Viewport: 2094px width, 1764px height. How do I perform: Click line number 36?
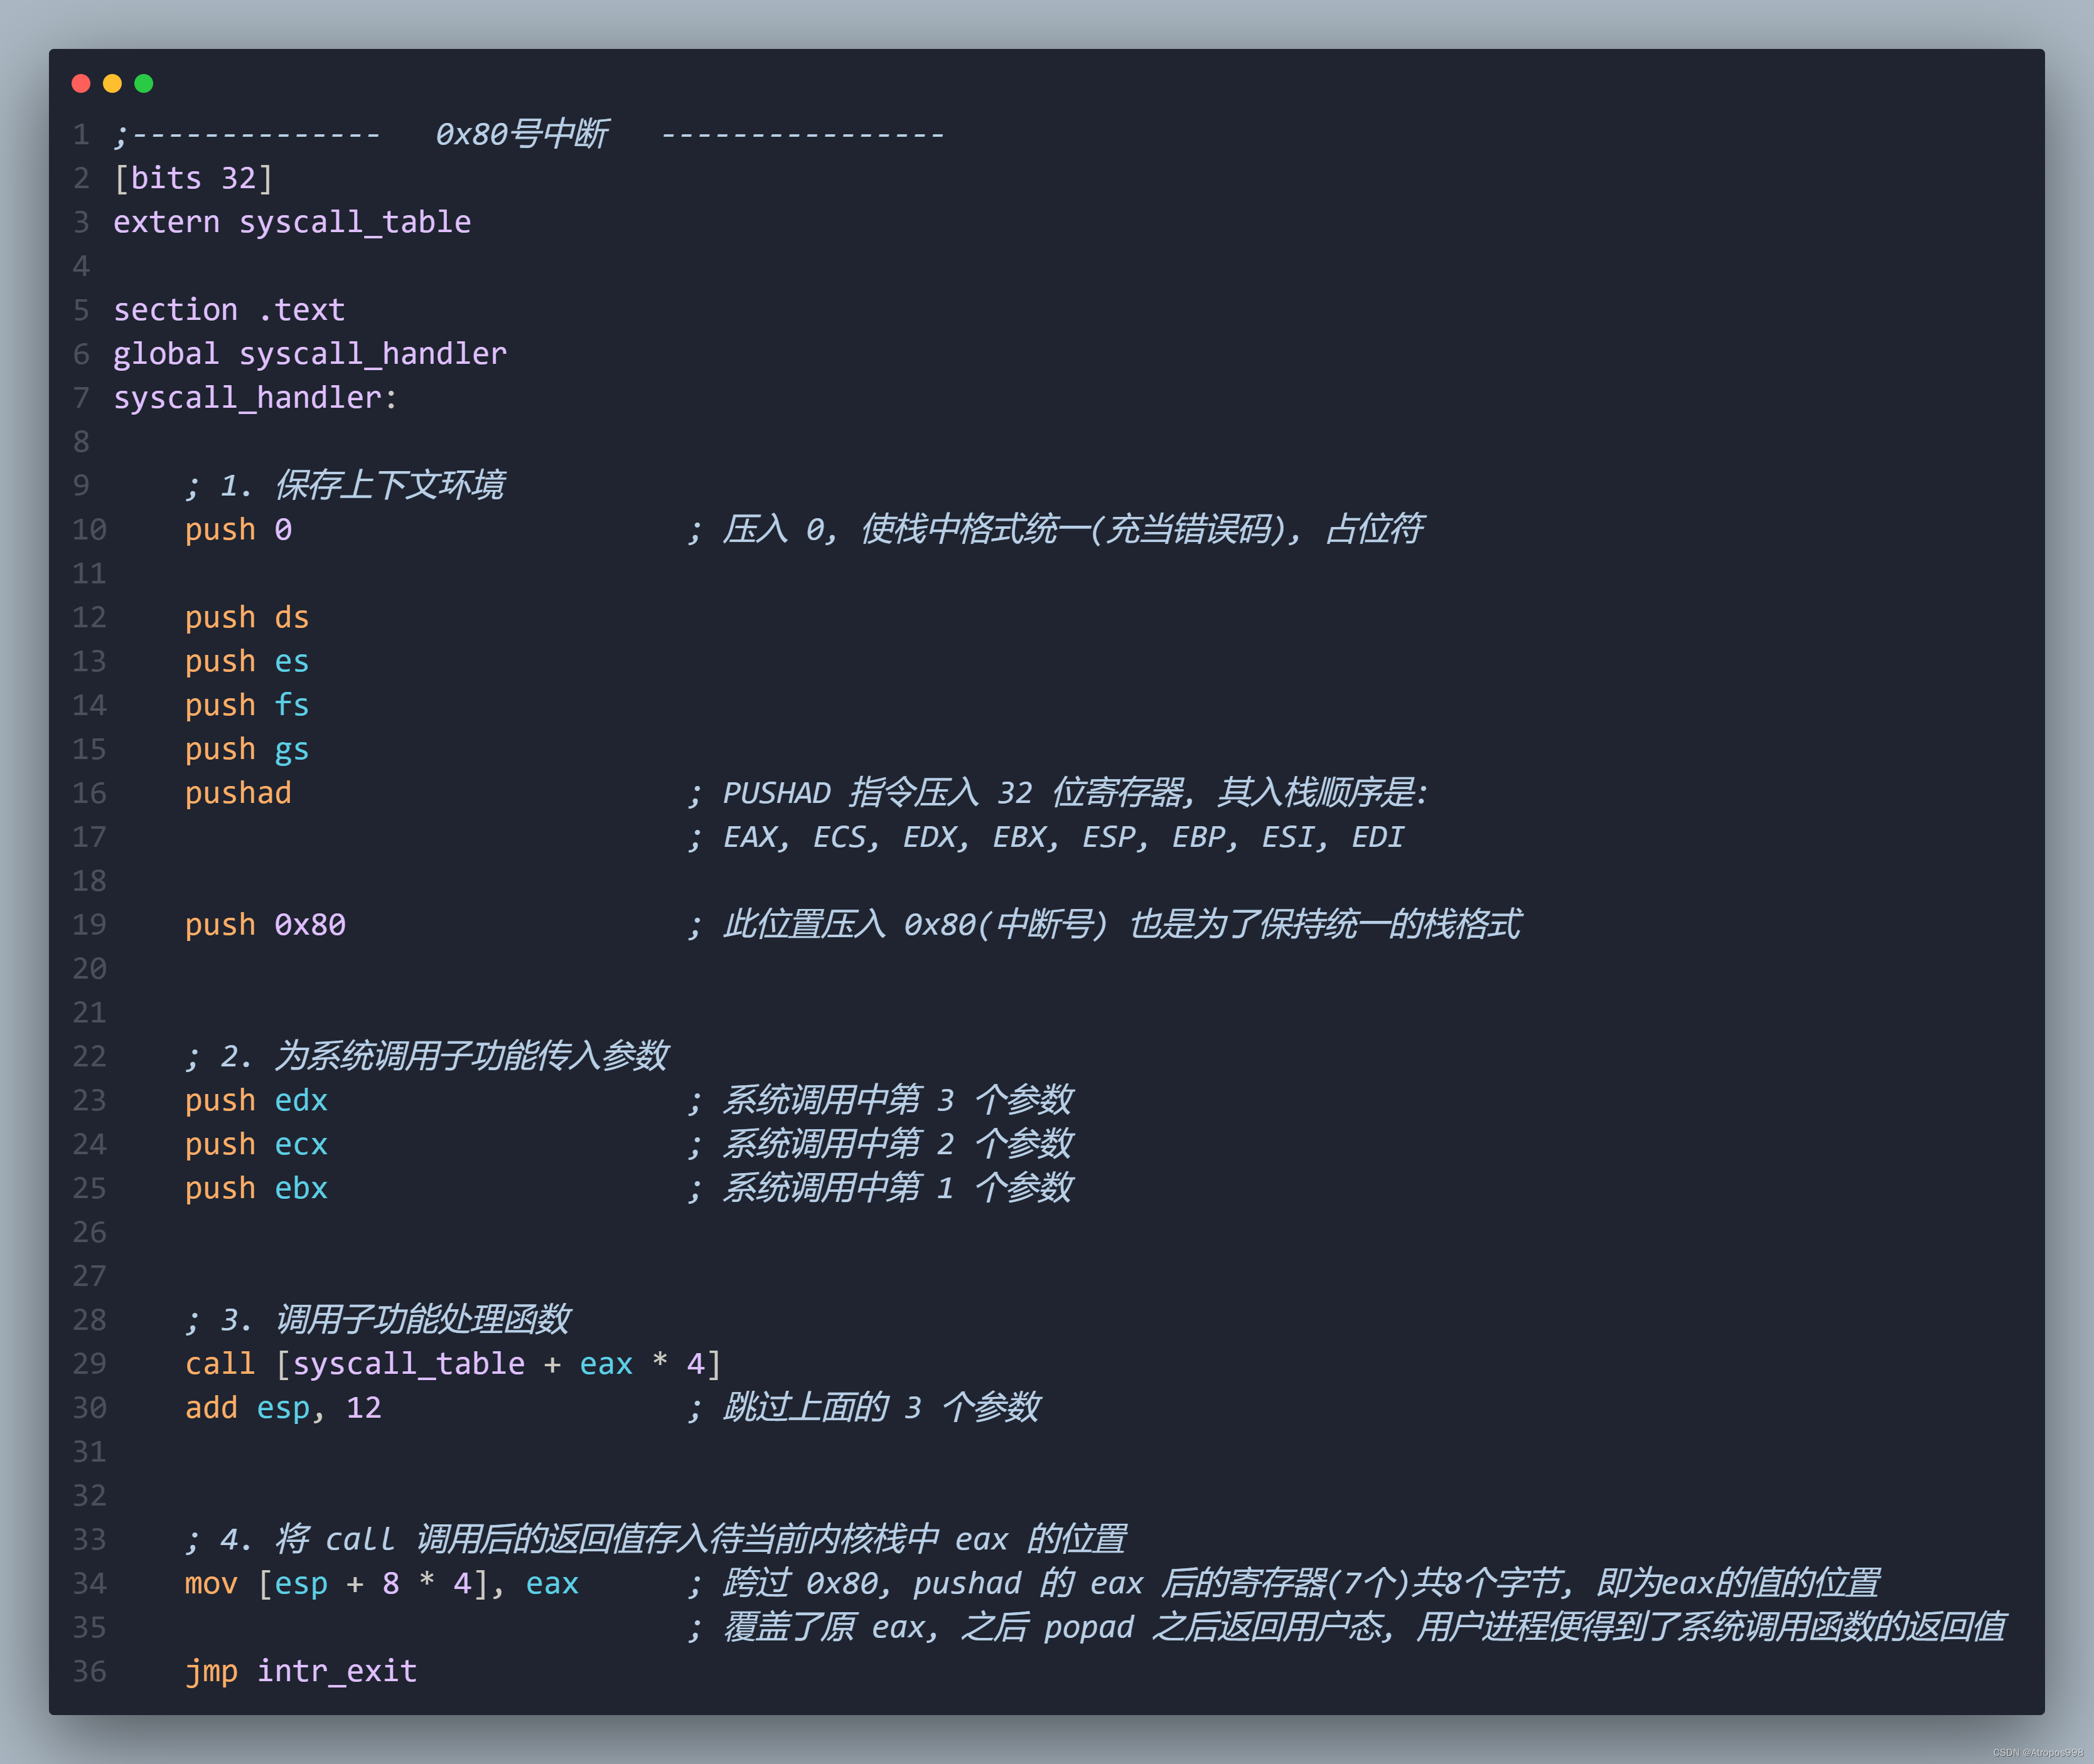(89, 1671)
